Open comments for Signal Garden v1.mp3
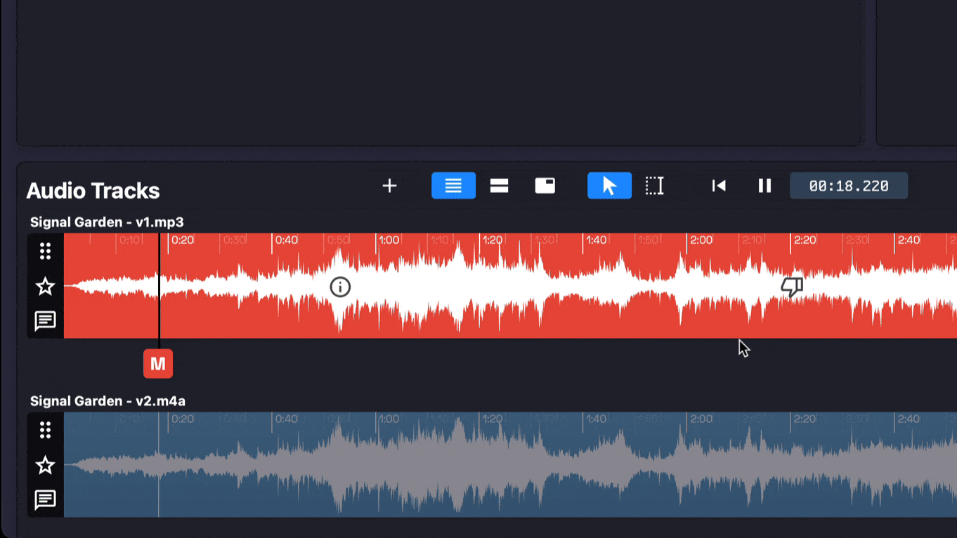The width and height of the screenshot is (957, 538). 45,322
